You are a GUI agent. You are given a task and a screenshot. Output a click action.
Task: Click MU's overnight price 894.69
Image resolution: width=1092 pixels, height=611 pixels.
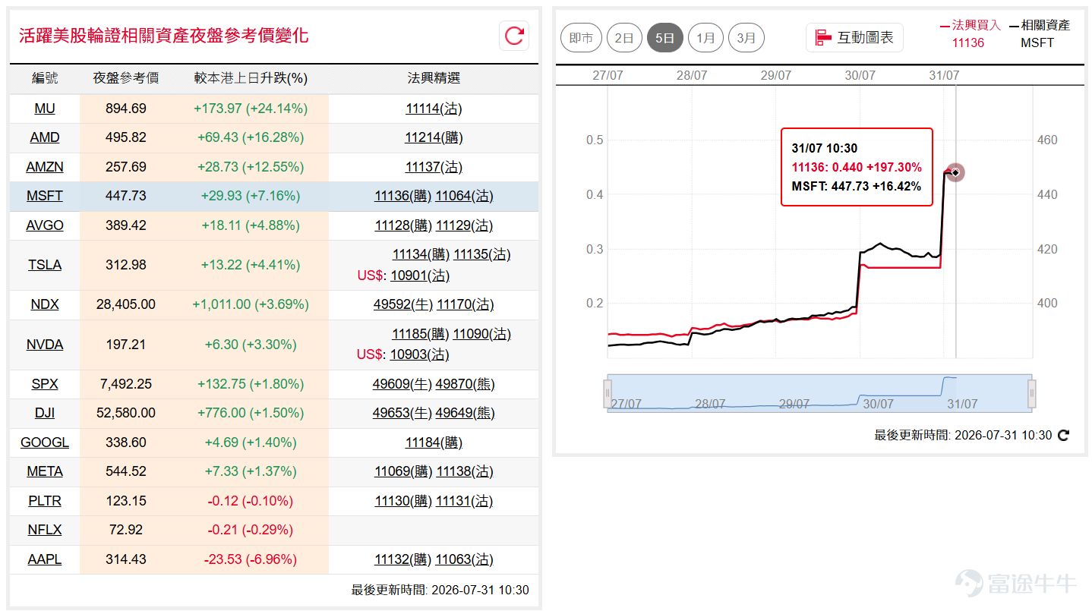pyautogui.click(x=125, y=109)
